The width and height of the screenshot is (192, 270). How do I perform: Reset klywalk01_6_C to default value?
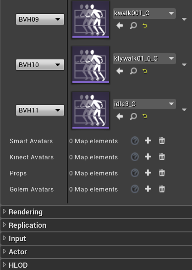[145, 71]
